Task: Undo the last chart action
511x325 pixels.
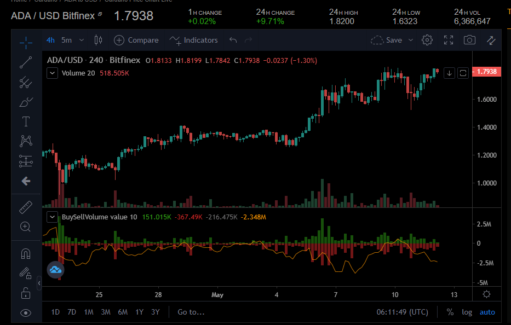Action: point(233,40)
